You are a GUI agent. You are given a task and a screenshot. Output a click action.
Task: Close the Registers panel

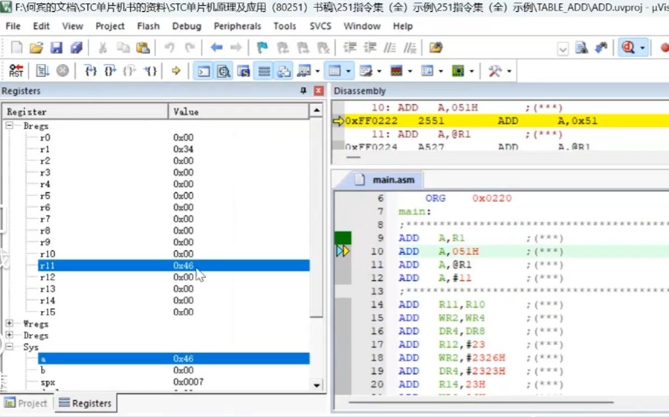tap(318, 91)
